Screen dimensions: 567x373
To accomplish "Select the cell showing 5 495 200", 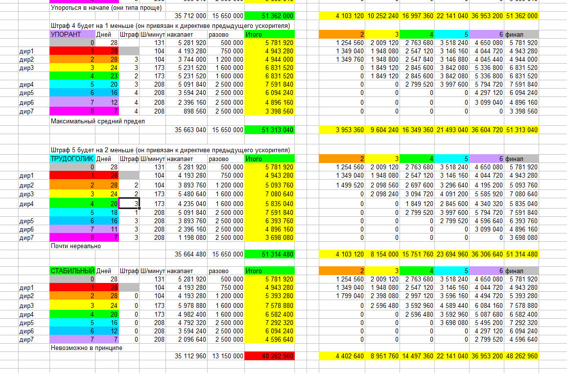I will tap(486, 323).
